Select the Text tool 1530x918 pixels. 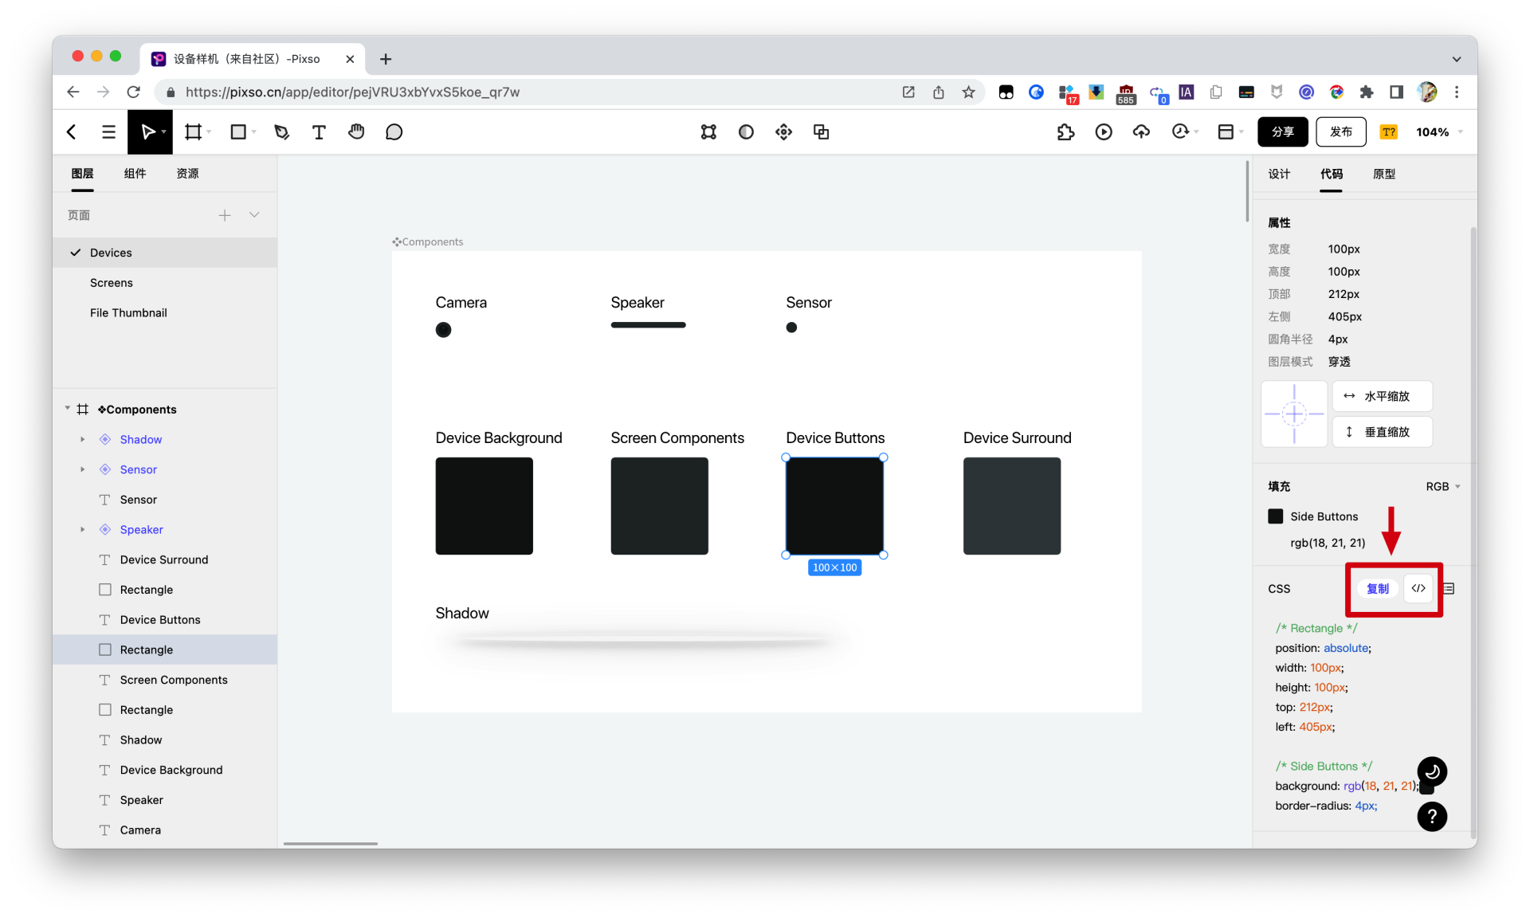pos(319,132)
